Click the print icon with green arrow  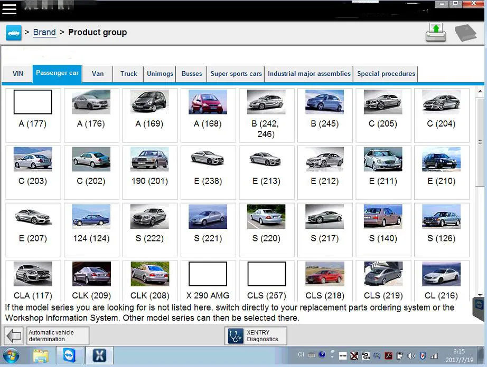pyautogui.click(x=436, y=33)
